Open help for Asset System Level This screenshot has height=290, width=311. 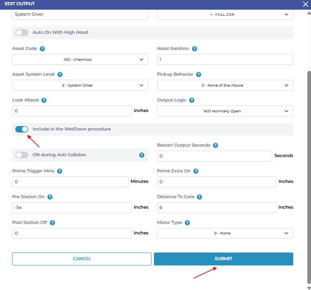[60, 75]
